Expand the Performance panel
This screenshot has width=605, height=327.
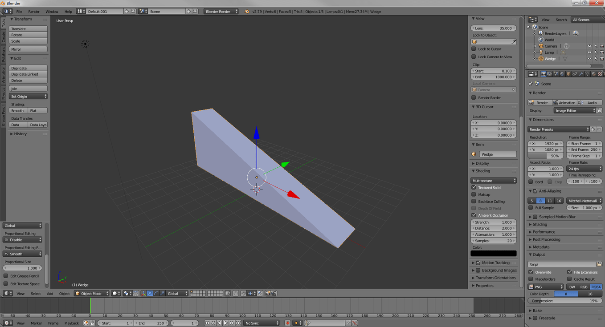click(x=544, y=232)
